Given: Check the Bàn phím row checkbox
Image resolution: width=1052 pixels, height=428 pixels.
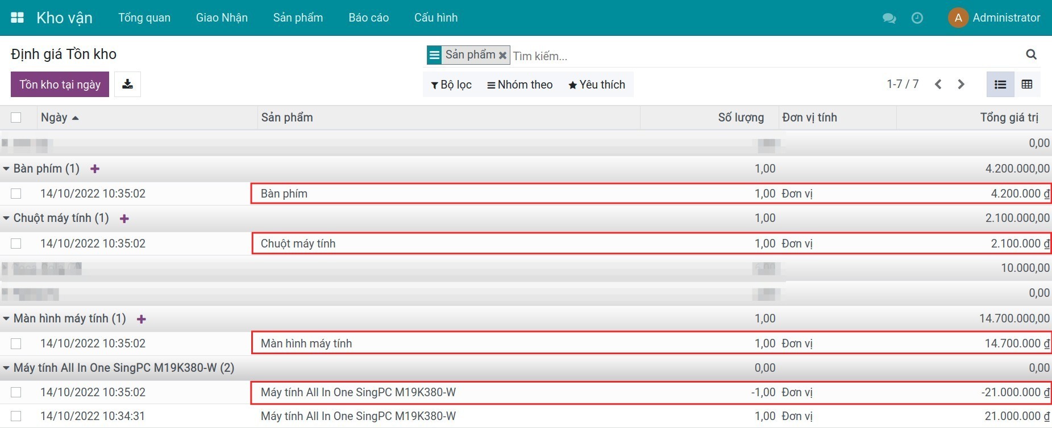Looking at the screenshot, I should tap(16, 194).
